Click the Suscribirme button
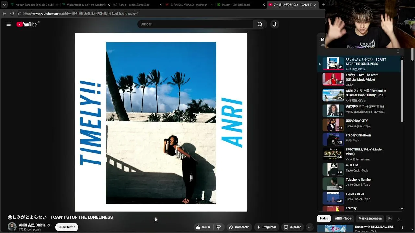 (67, 227)
